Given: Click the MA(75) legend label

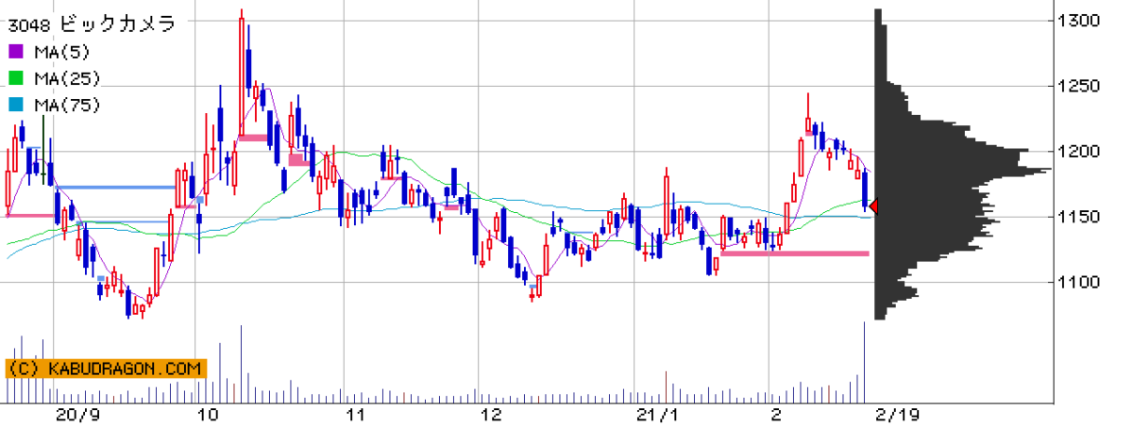Looking at the screenshot, I should pos(66,104).
